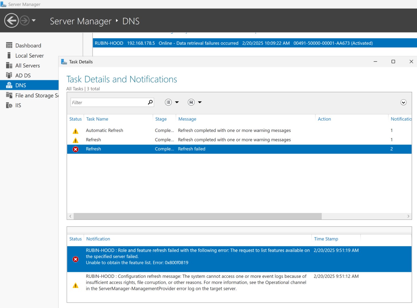Click the activation product ID cell

[x=333, y=43]
